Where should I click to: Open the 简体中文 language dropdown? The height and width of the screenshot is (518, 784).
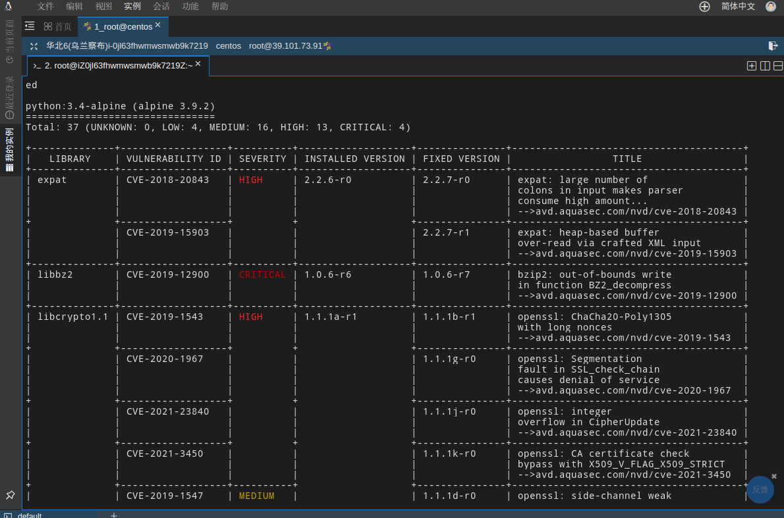point(738,7)
